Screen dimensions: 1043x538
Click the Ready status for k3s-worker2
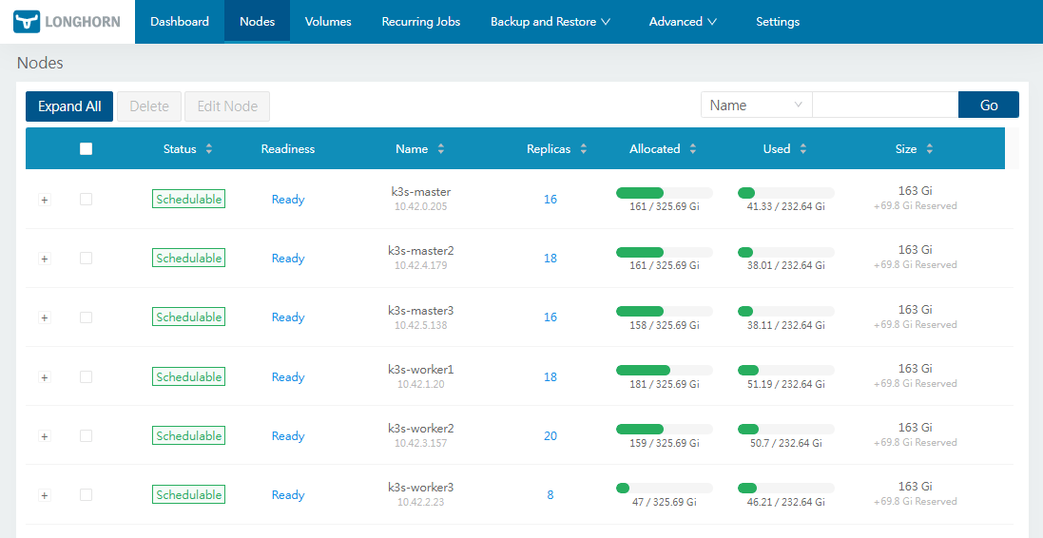click(x=288, y=435)
